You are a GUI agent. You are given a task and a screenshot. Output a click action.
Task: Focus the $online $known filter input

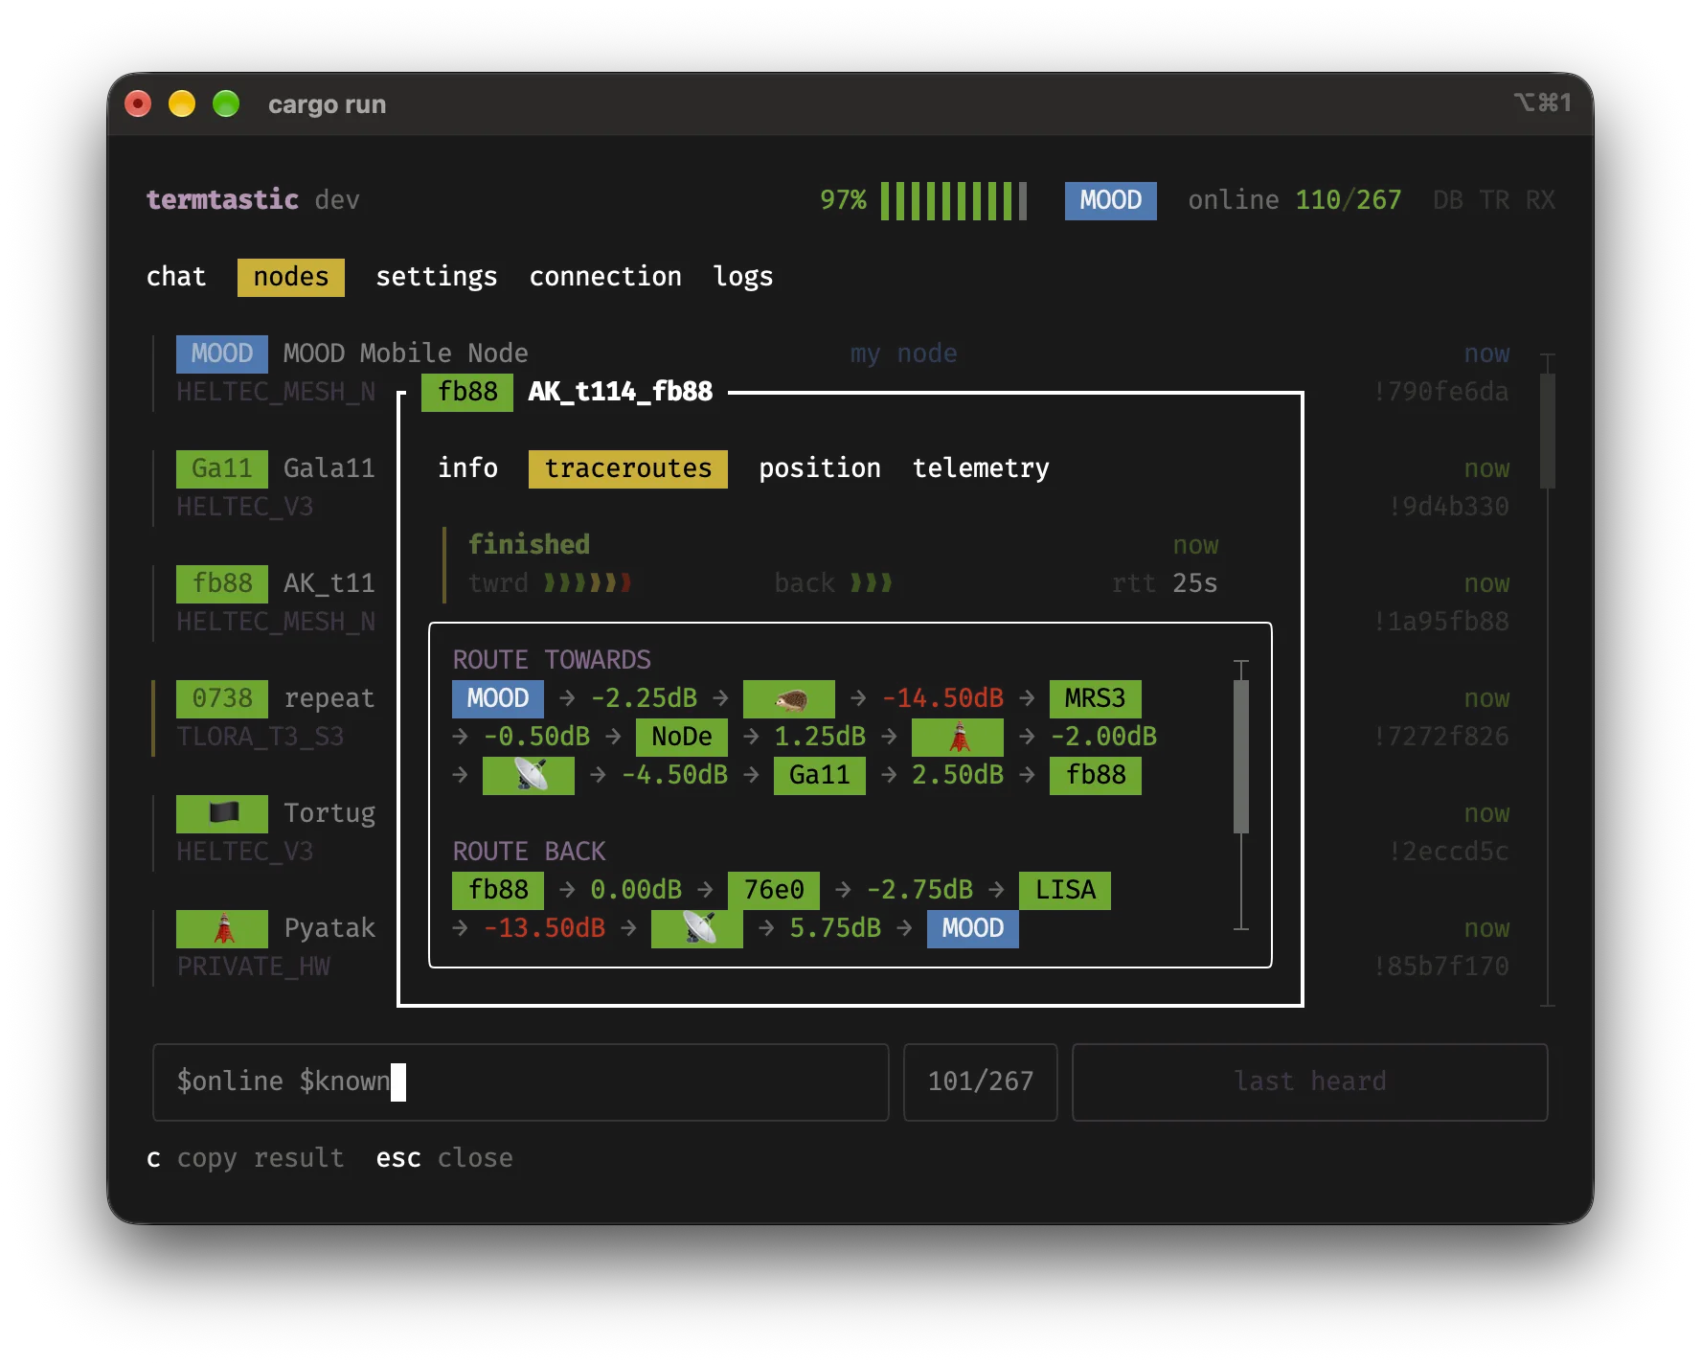(520, 1081)
